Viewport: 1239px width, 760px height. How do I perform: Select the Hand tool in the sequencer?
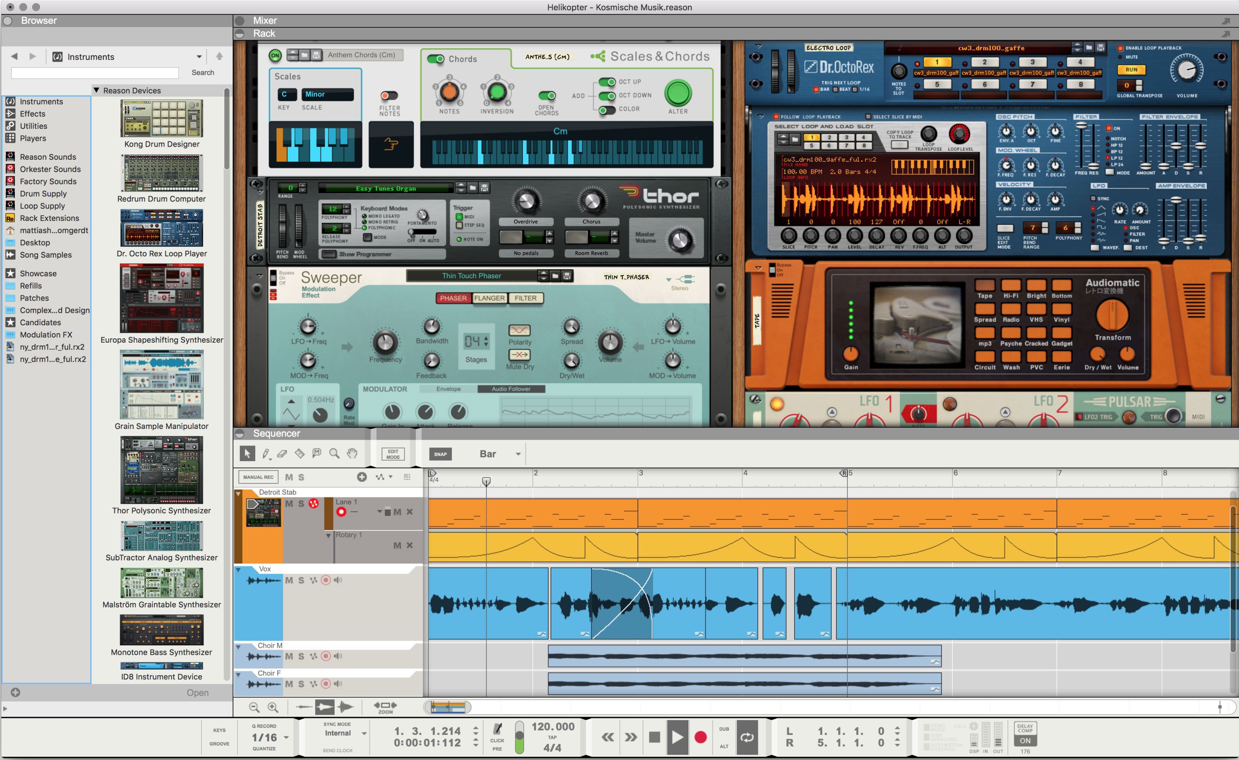[x=352, y=453]
